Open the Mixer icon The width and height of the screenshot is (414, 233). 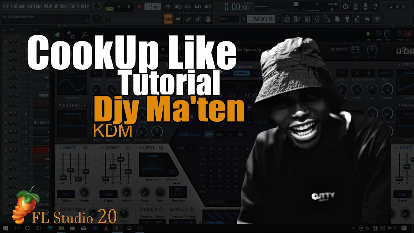[317, 19]
